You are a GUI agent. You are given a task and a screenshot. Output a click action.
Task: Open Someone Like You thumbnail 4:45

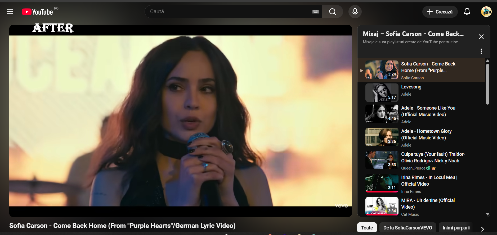click(382, 114)
